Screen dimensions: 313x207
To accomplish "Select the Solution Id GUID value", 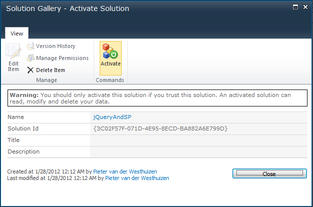I will point(160,128).
